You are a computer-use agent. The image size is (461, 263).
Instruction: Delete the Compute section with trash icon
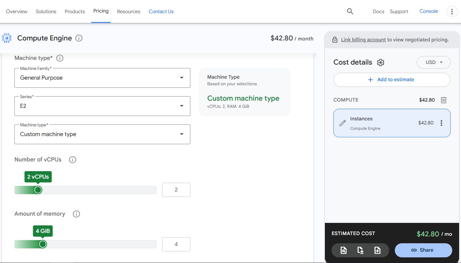[x=443, y=100]
